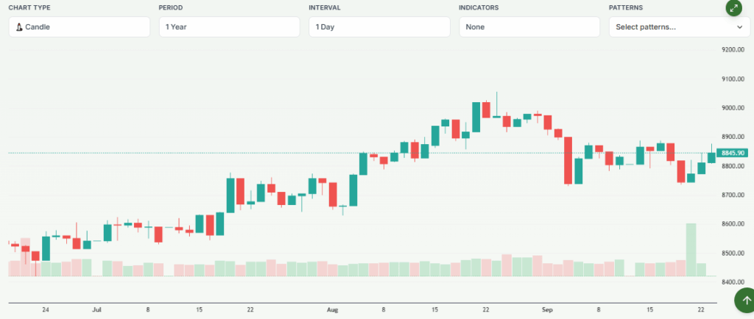The image size is (754, 319).
Task: Click the "Jul" label on date axis
Action: pos(96,310)
